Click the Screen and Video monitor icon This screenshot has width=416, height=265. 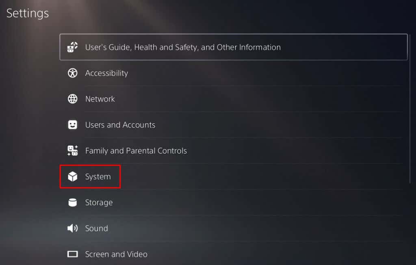72,254
